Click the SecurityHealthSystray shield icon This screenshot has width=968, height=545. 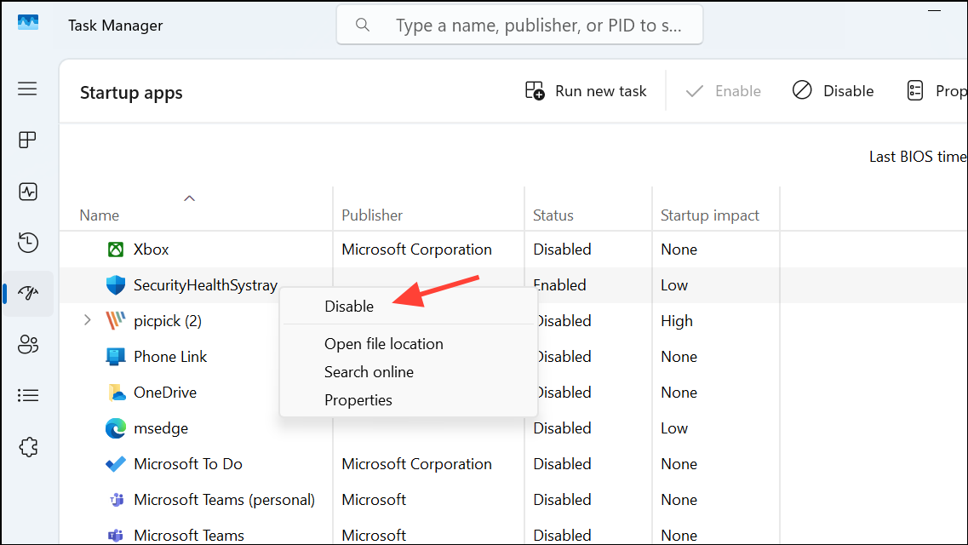coord(116,285)
